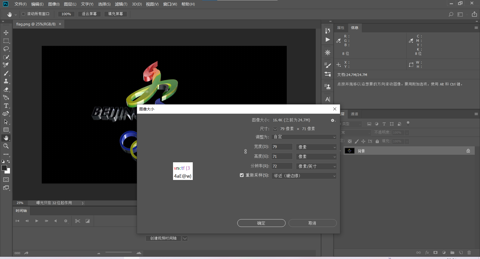Switch to the Channels tab

tap(354, 114)
